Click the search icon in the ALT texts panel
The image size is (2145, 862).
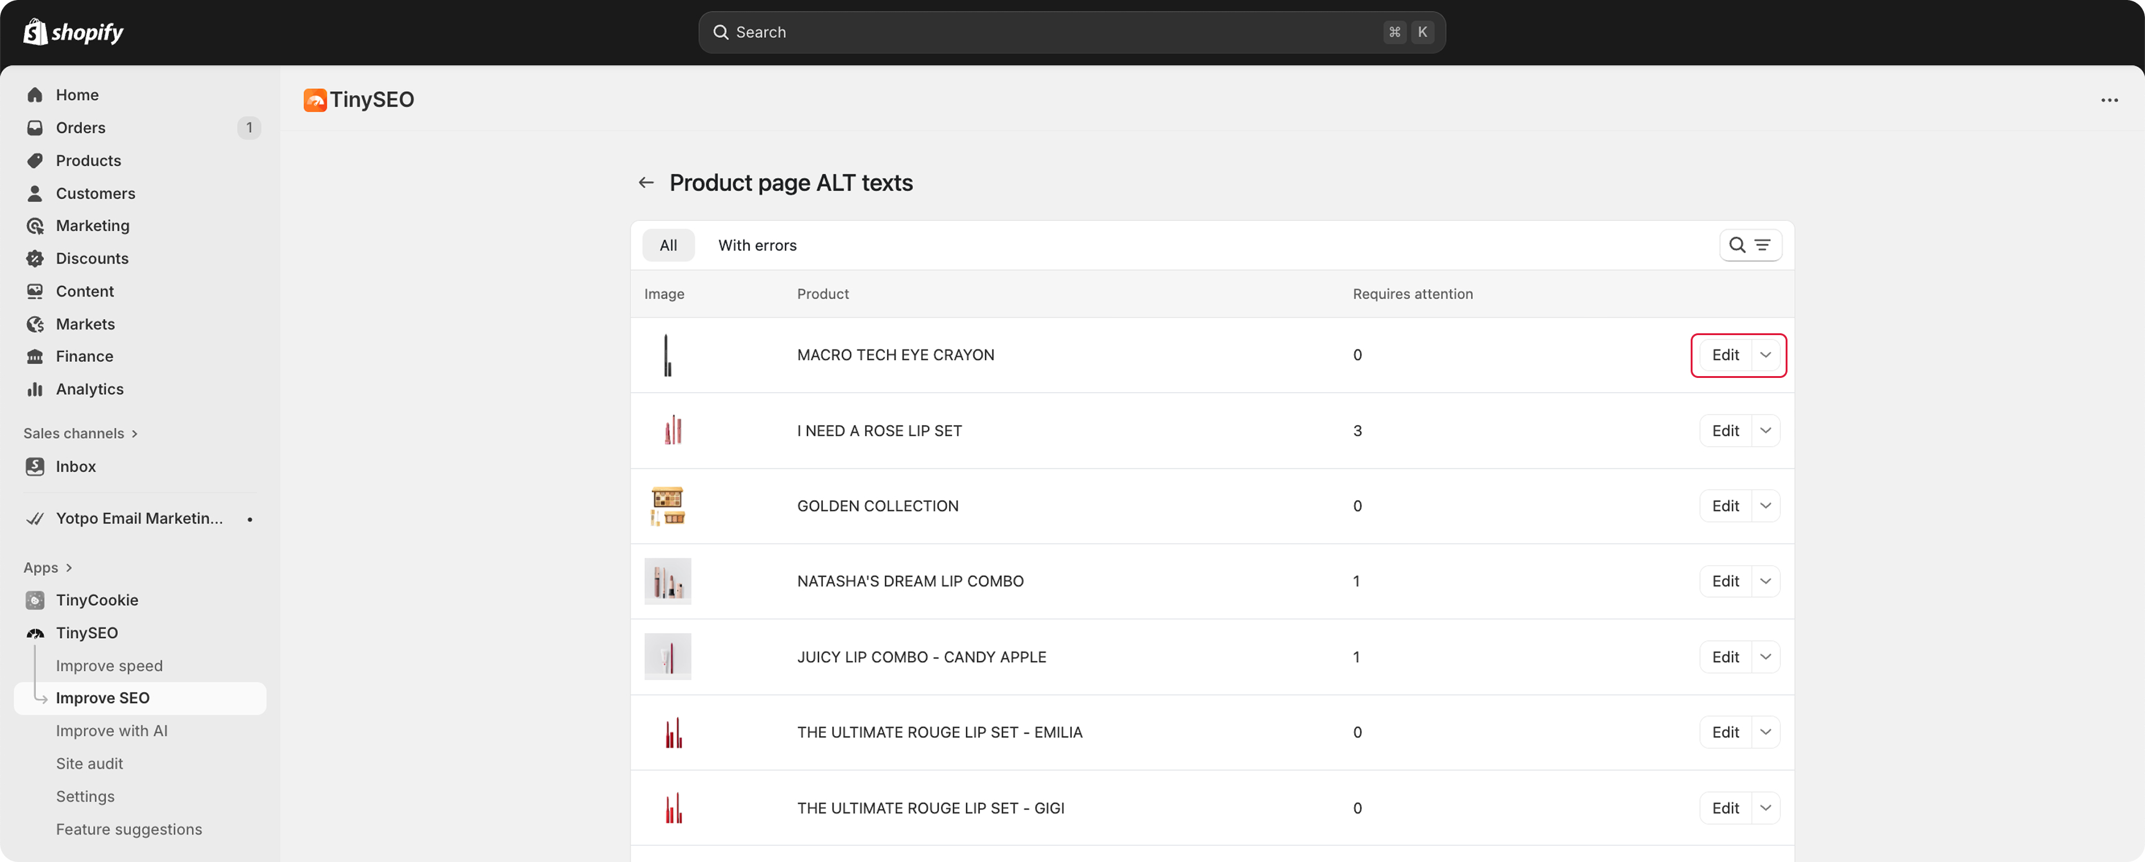[x=1738, y=245]
